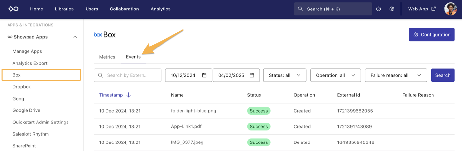Focus the global Search (⌘ + K) field
Screen dimensions: 462x151
333,9
